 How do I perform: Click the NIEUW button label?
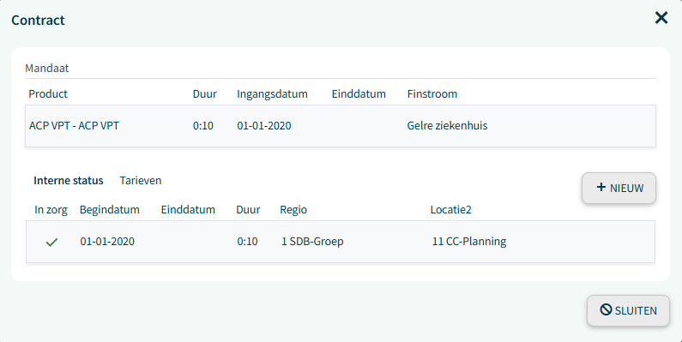click(626, 189)
